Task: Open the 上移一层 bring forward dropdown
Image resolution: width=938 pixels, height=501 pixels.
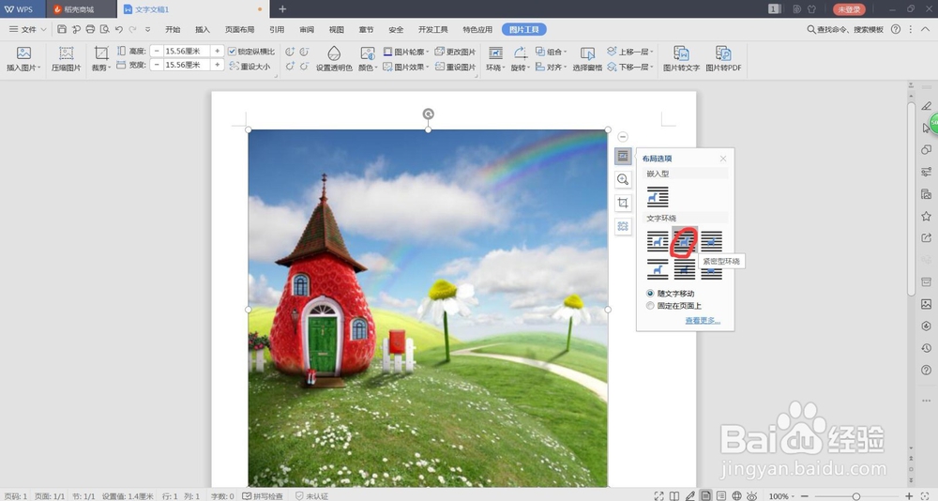Action: tap(630, 52)
